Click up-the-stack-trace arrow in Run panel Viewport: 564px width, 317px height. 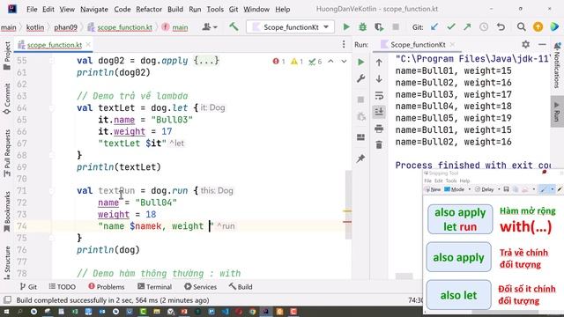point(379,63)
